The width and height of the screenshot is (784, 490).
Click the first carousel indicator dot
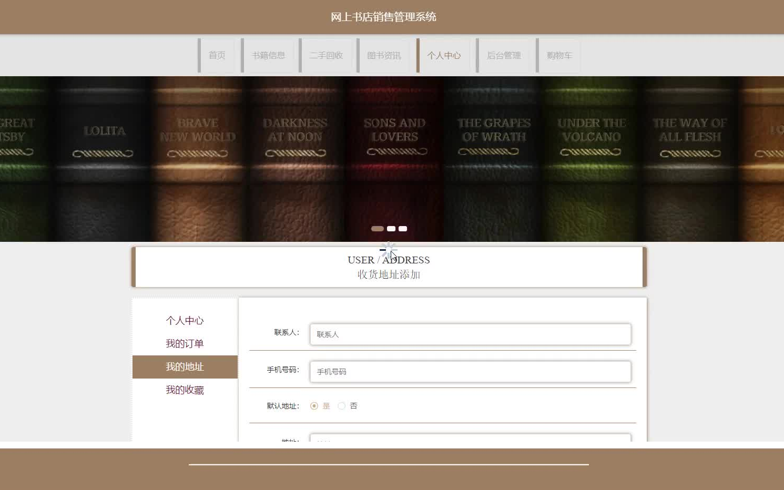point(377,229)
